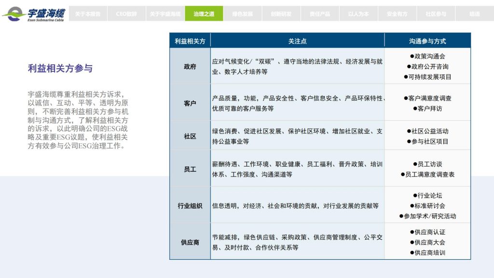This screenshot has width=494, height=278.
Task: Click the 责任产品 tab
Action: coord(320,14)
